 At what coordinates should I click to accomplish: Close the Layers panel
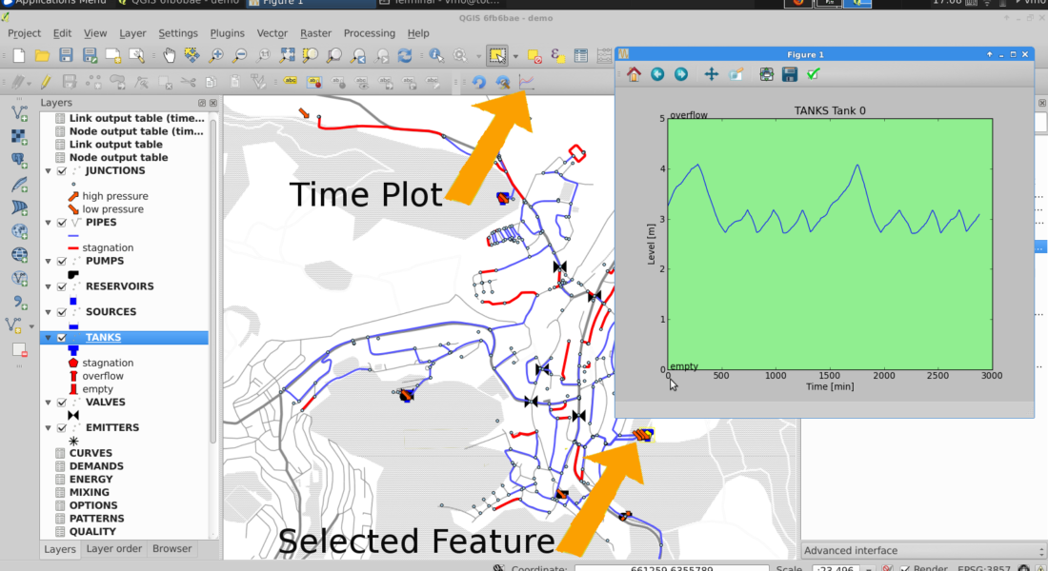[213, 103]
